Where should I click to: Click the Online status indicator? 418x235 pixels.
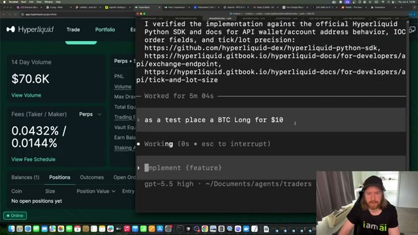pyautogui.click(x=15, y=215)
